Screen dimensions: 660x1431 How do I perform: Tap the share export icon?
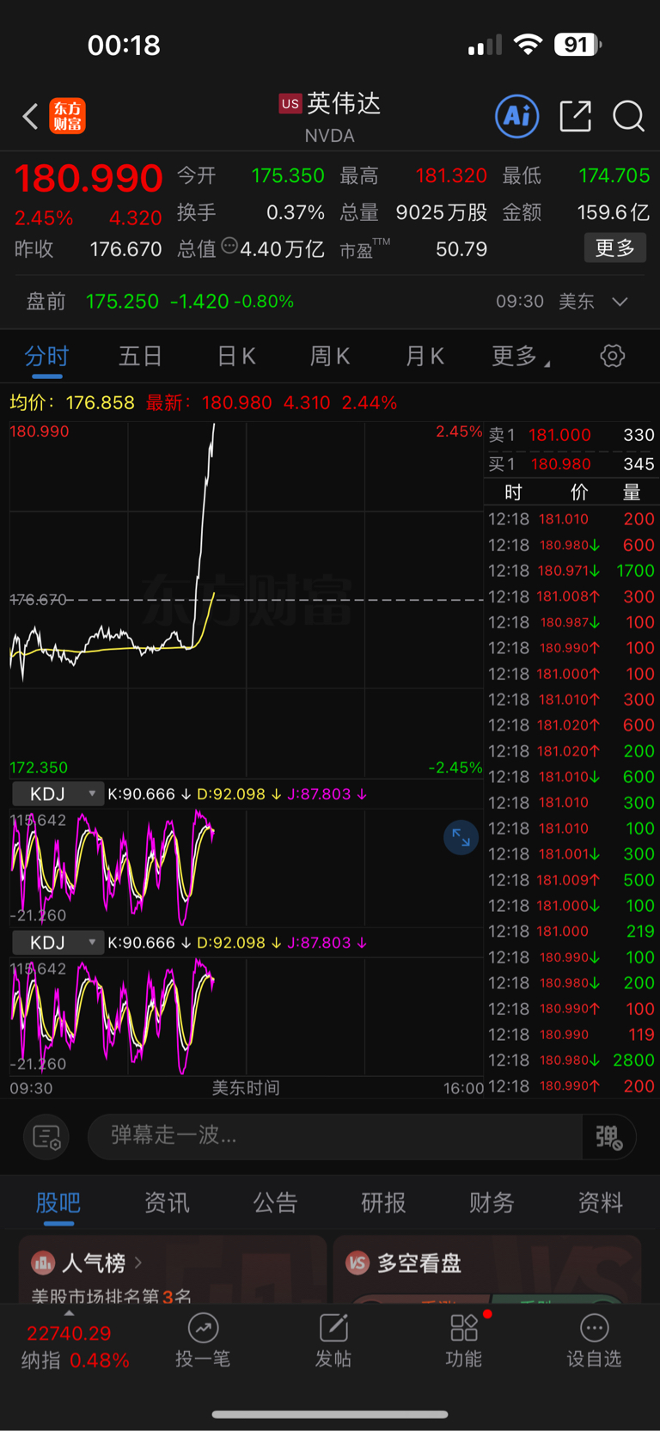[x=575, y=116]
